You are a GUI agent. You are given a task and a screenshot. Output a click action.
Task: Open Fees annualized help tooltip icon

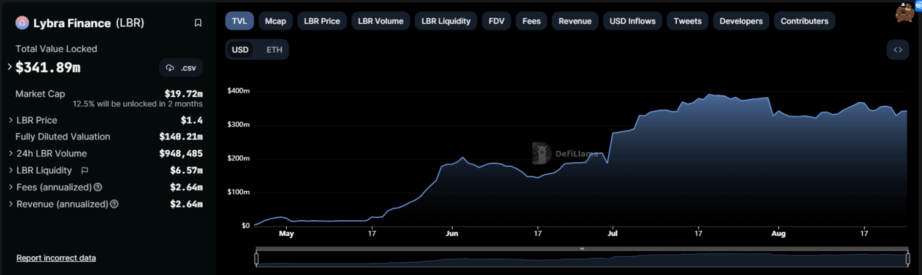tap(98, 187)
